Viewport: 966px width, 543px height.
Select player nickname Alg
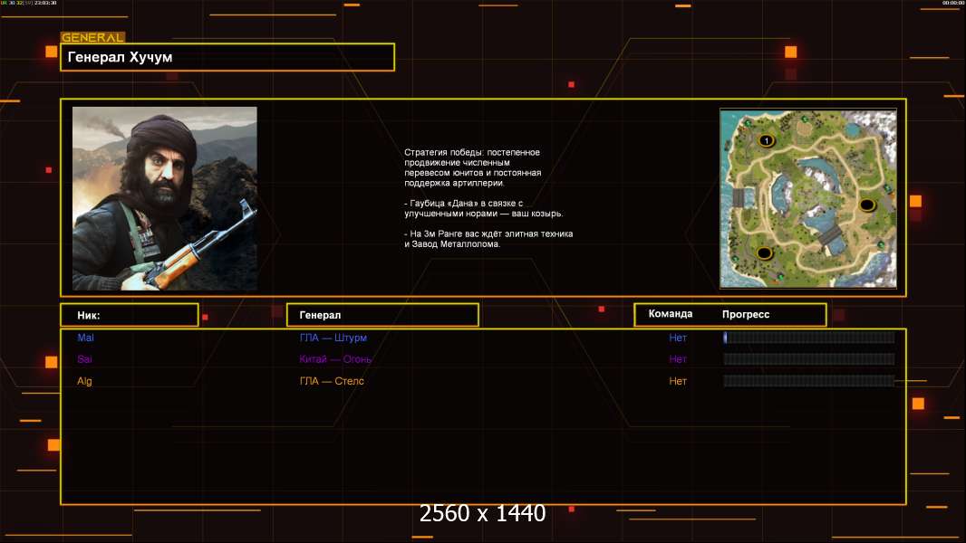84,381
